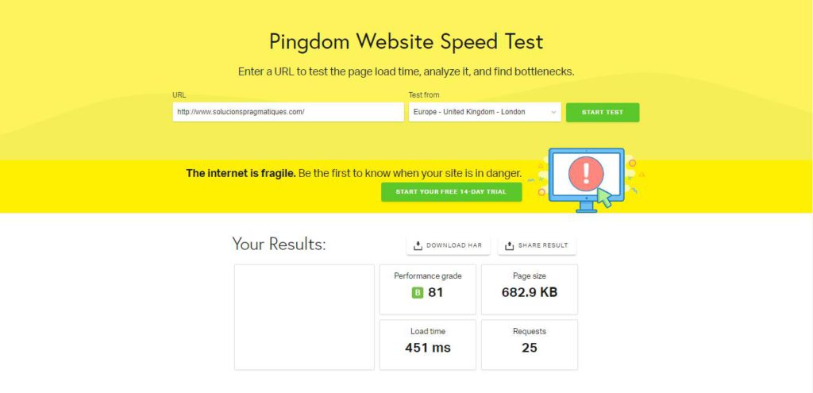Focus the URL input field
This screenshot has width=813, height=393.
tap(288, 112)
